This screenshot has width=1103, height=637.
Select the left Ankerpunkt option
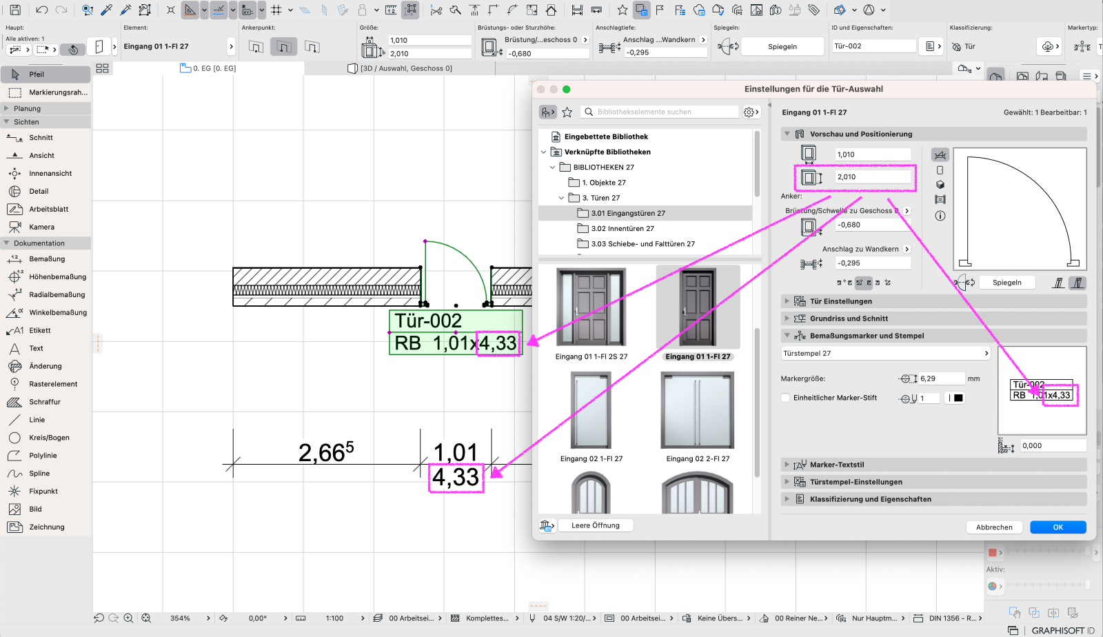[x=256, y=47]
